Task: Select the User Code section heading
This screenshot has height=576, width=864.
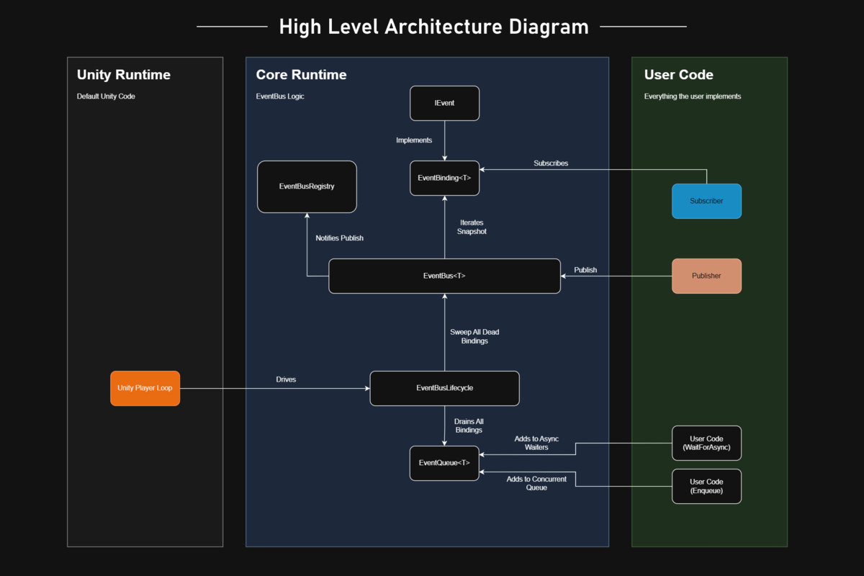Action: [679, 75]
